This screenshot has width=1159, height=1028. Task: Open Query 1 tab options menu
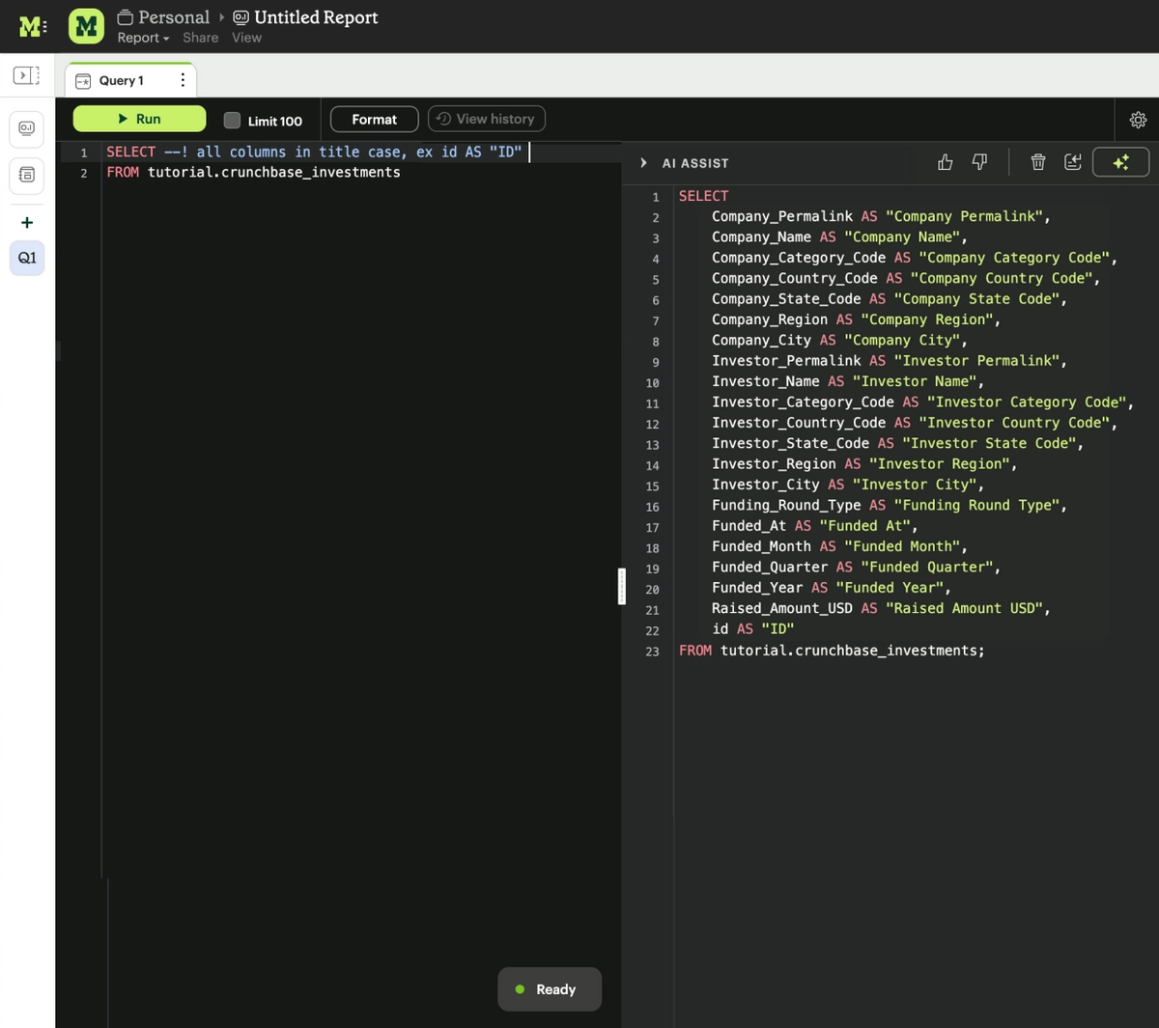pyautogui.click(x=183, y=80)
